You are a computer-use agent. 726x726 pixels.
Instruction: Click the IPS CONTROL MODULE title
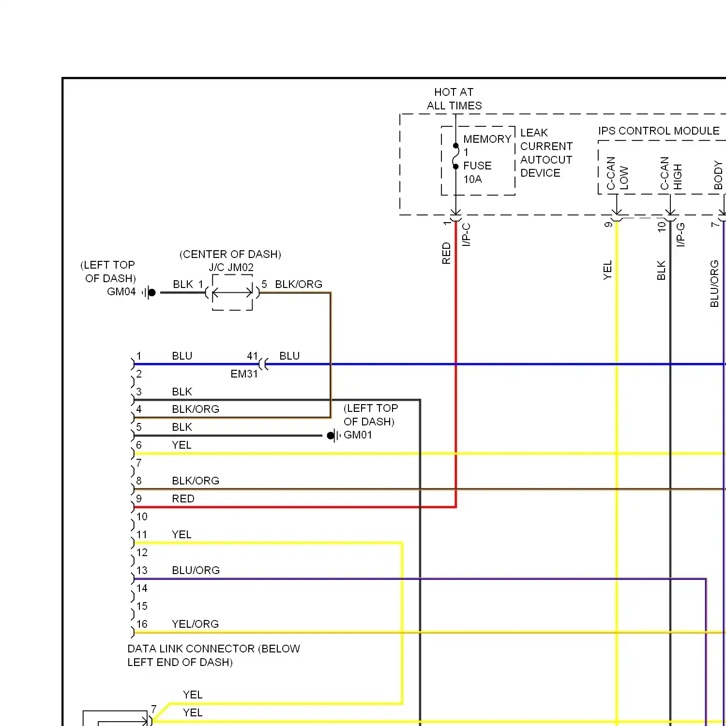(x=659, y=131)
